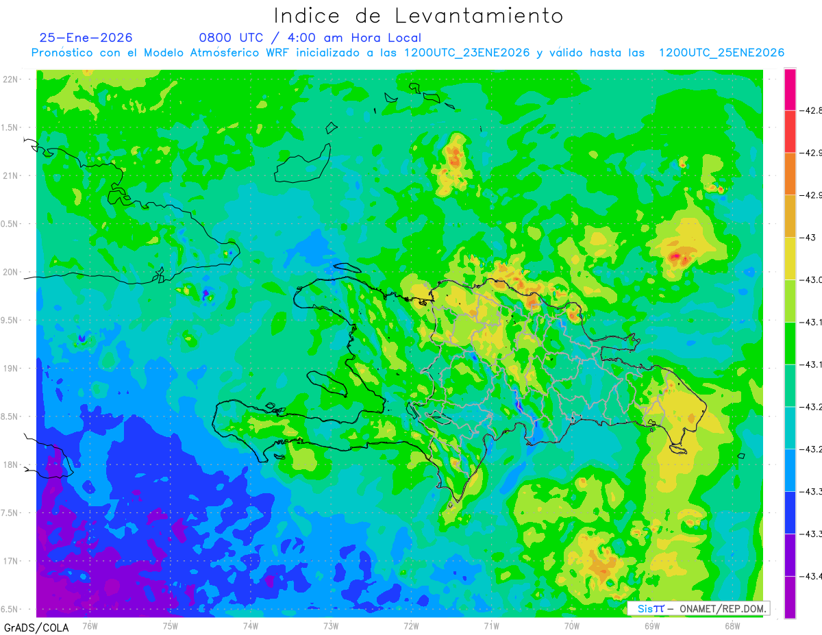This screenshot has height=635, width=822.
Task: Click the "70W" longitude label
Action: click(572, 625)
